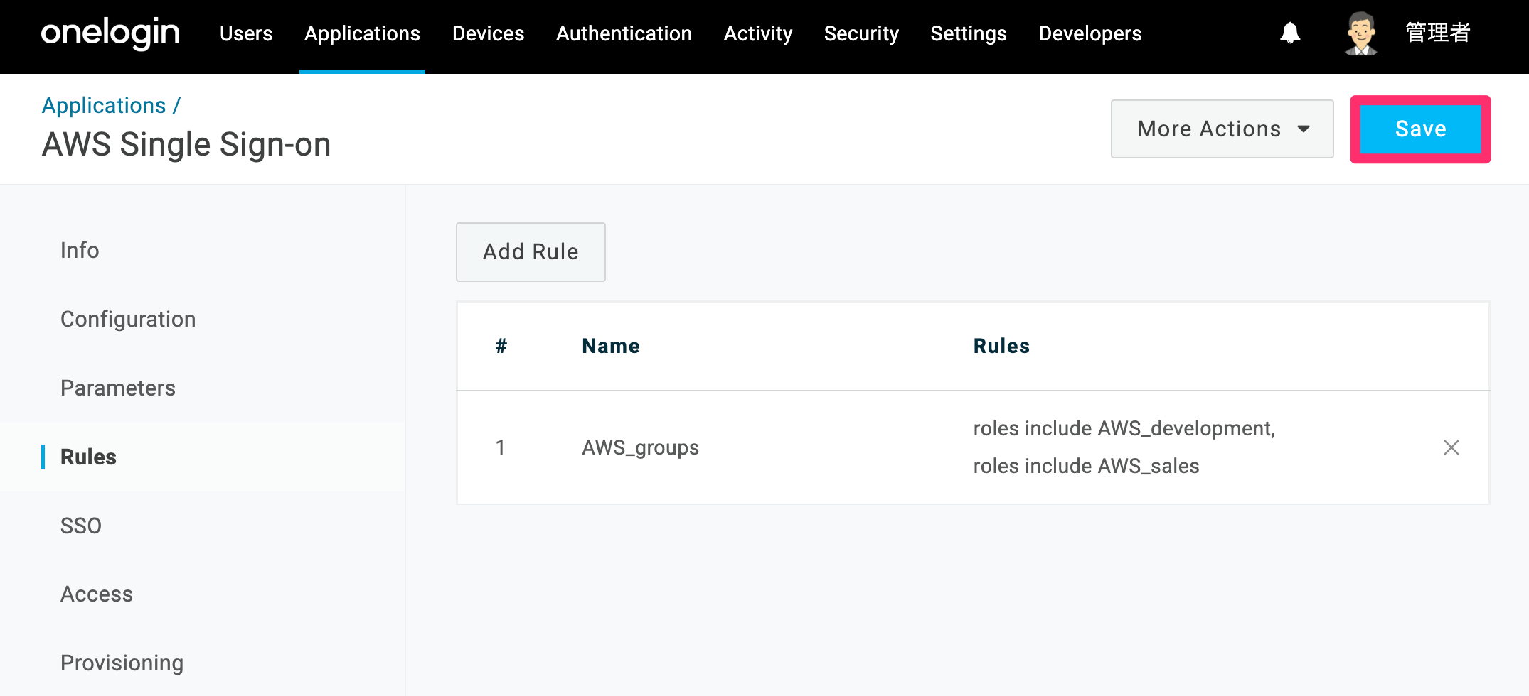
Task: Switch to the Parameters tab
Action: click(118, 388)
